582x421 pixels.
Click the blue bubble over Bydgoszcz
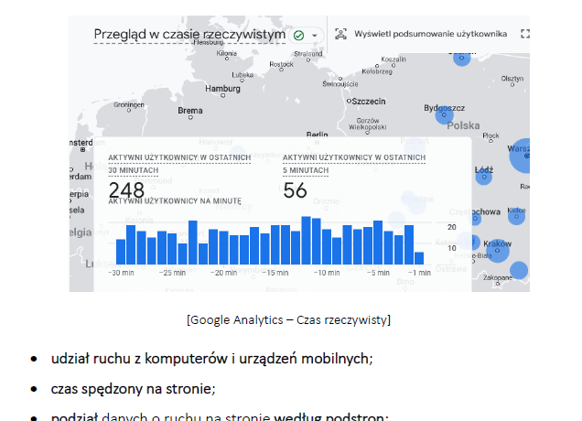click(444, 113)
